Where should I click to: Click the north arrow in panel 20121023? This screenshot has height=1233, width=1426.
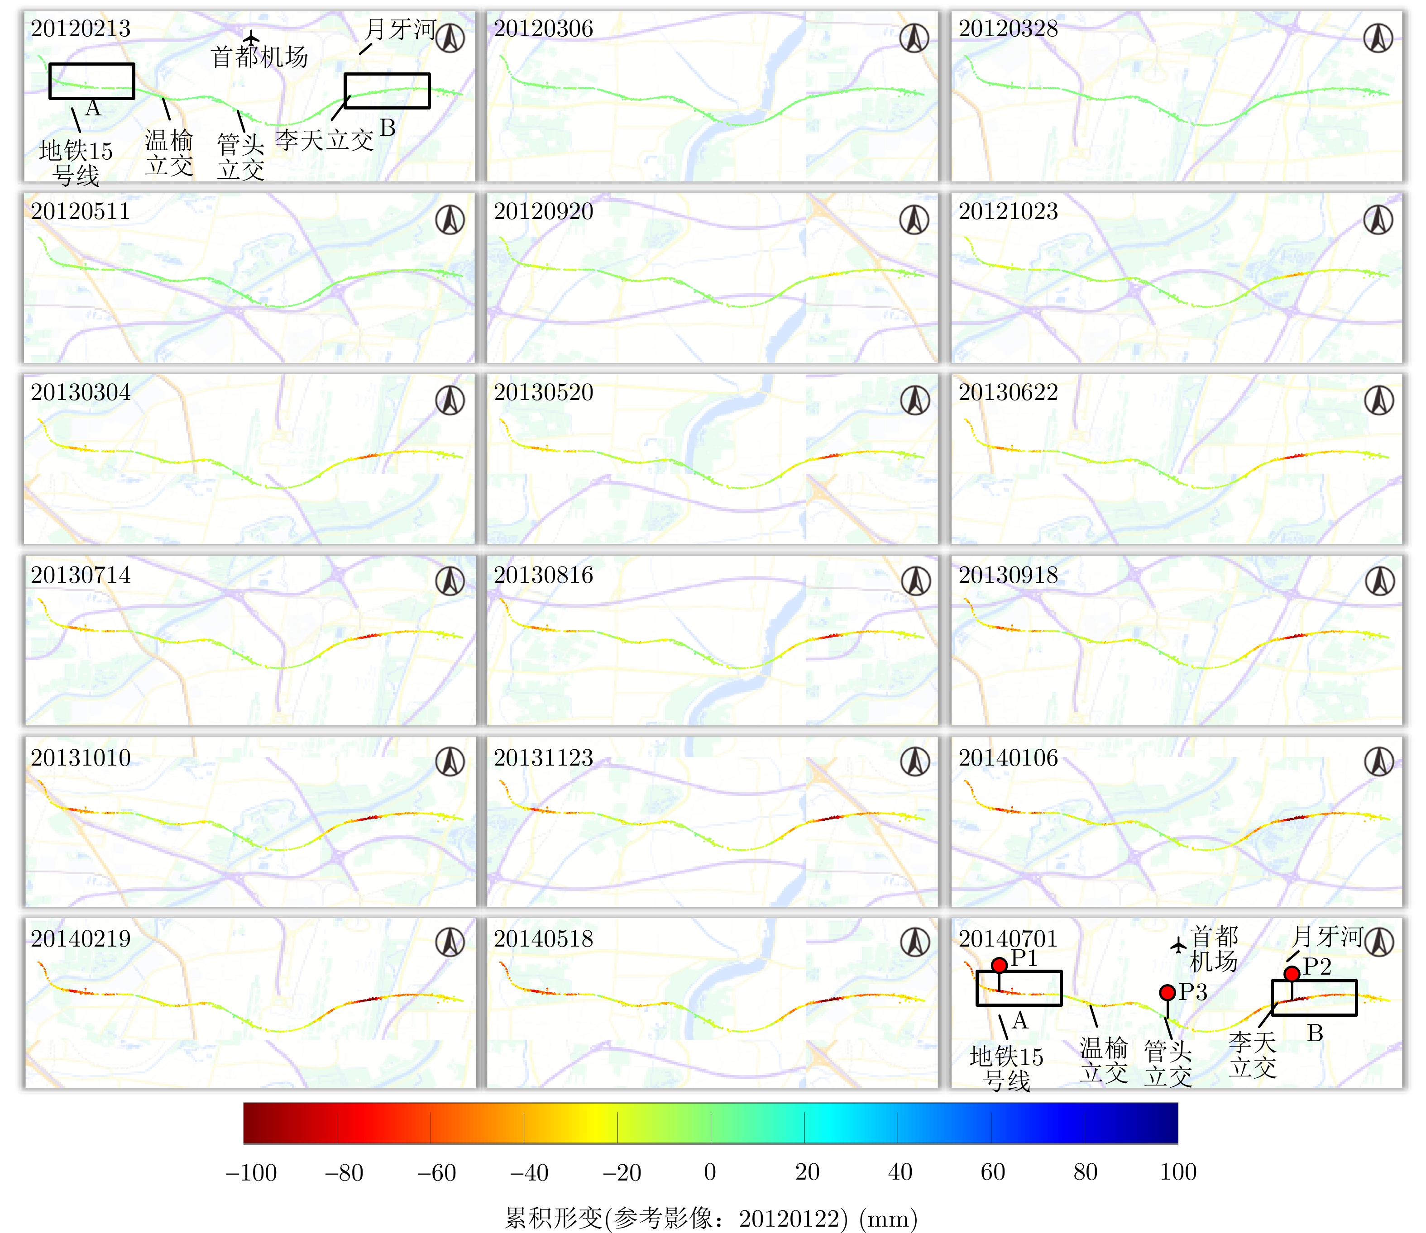pos(1378,220)
